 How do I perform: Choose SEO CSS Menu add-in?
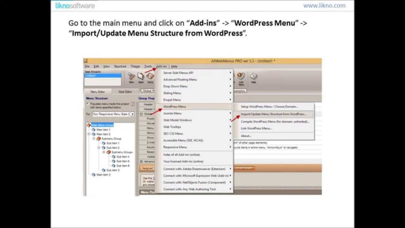[x=194, y=133]
